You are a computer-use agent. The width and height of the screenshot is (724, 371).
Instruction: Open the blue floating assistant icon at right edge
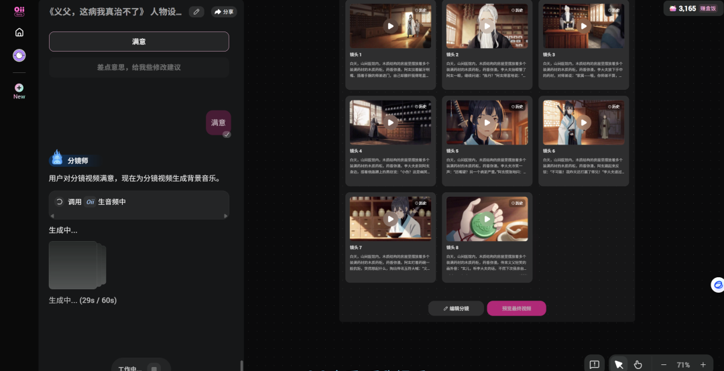[x=718, y=285]
